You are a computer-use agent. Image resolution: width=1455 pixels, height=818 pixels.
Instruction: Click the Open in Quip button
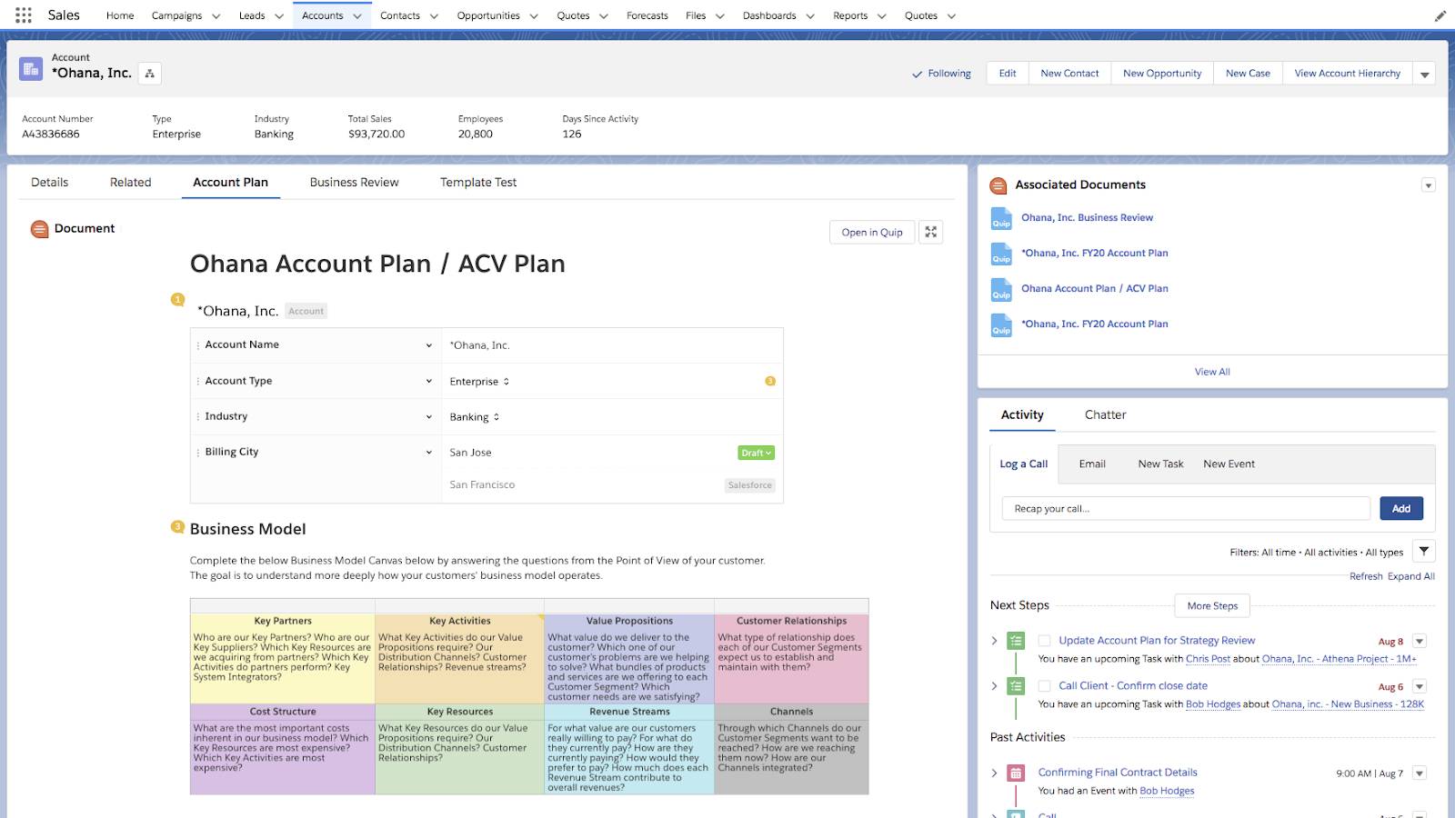click(x=872, y=233)
